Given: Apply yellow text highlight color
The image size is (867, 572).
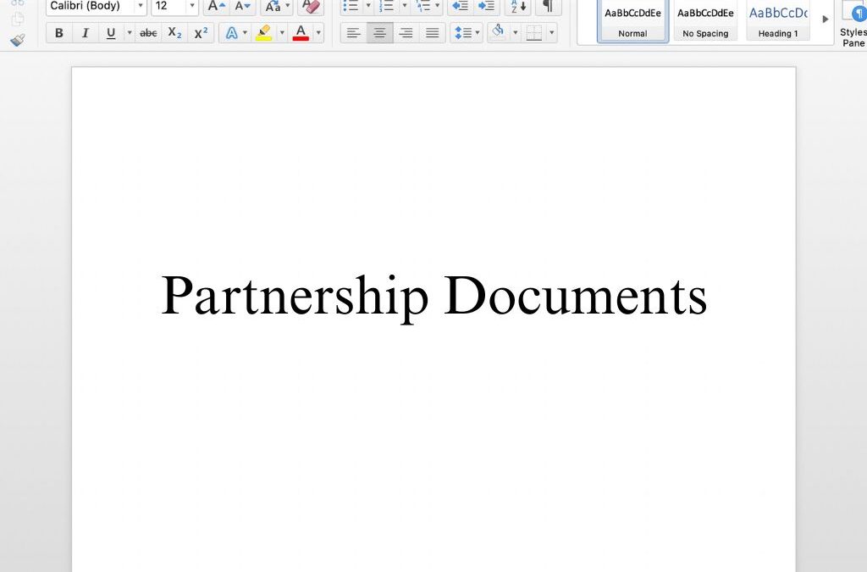Looking at the screenshot, I should tap(264, 33).
